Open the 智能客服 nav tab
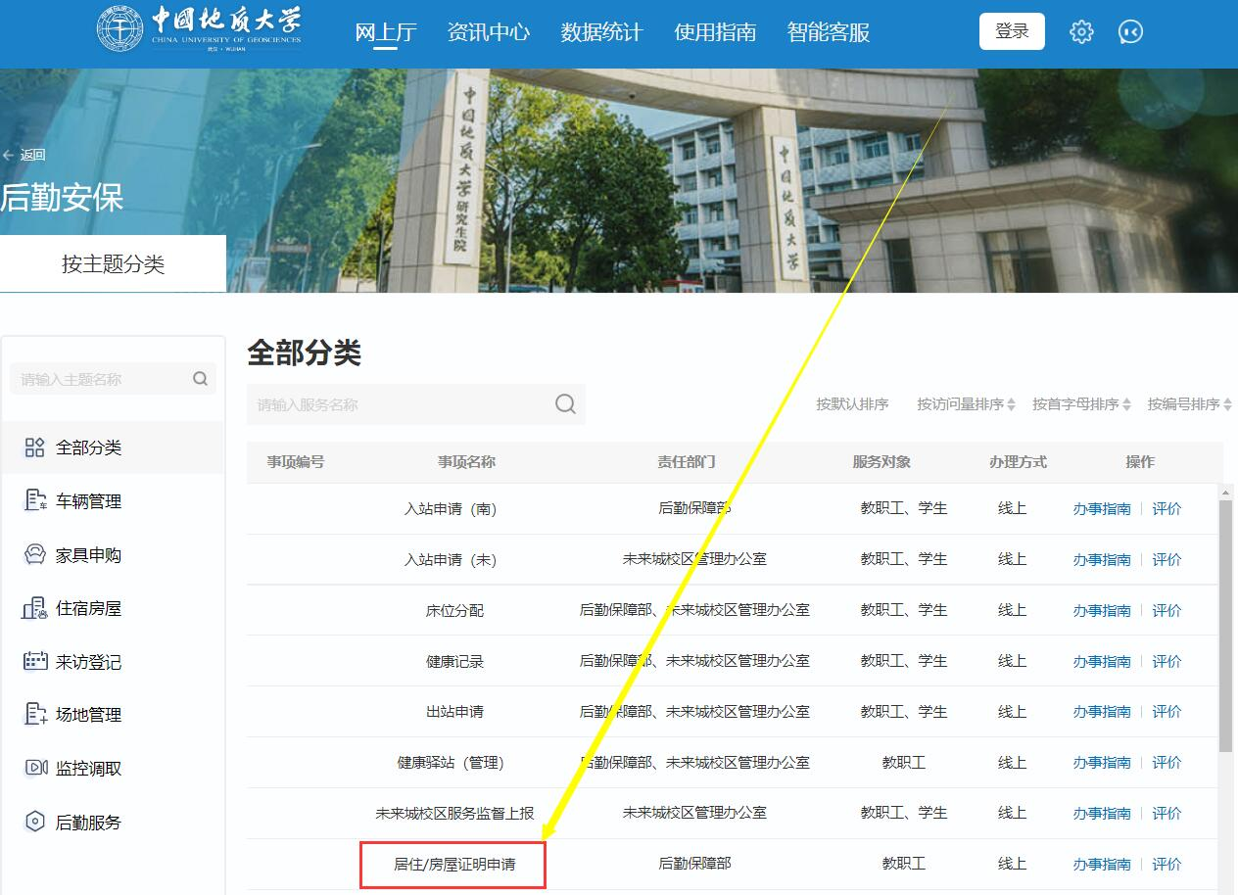The width and height of the screenshot is (1238, 895). coord(829,32)
